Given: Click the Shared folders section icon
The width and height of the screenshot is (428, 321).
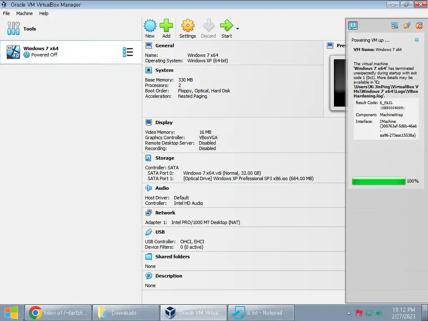Looking at the screenshot, I should (x=148, y=257).
